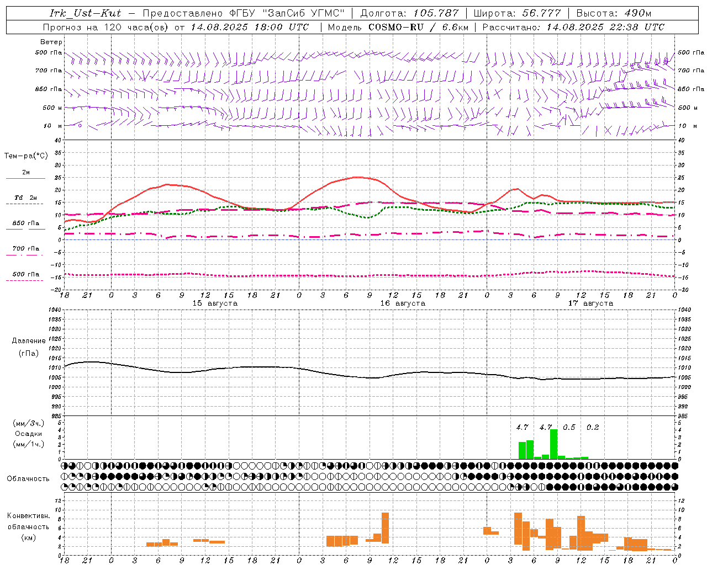
Task: Click the Ветер wind section label
Action: [51, 42]
